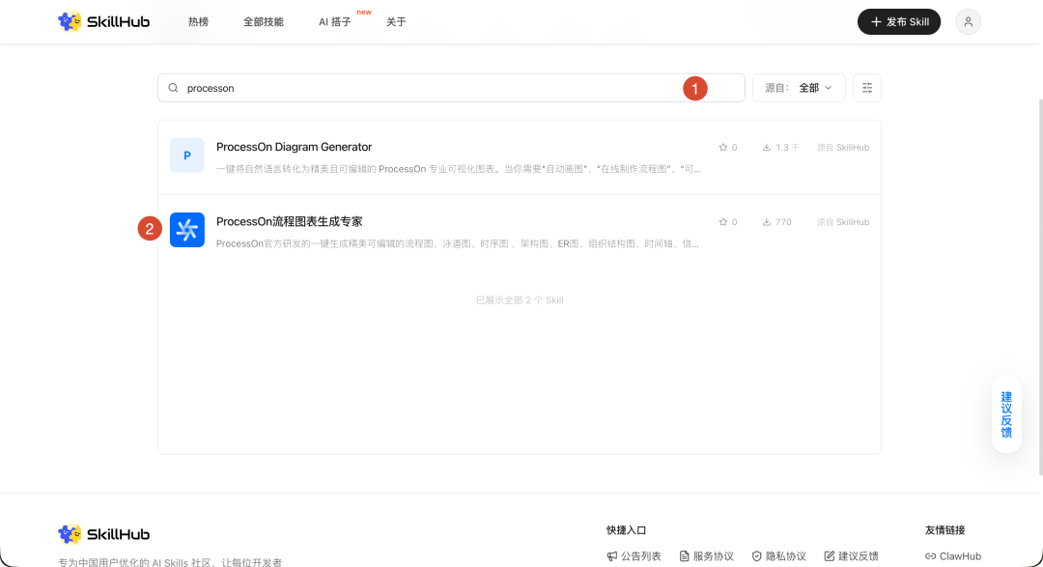The width and height of the screenshot is (1043, 567).
Task: Open the 公告列表 footer link
Action: [634, 556]
